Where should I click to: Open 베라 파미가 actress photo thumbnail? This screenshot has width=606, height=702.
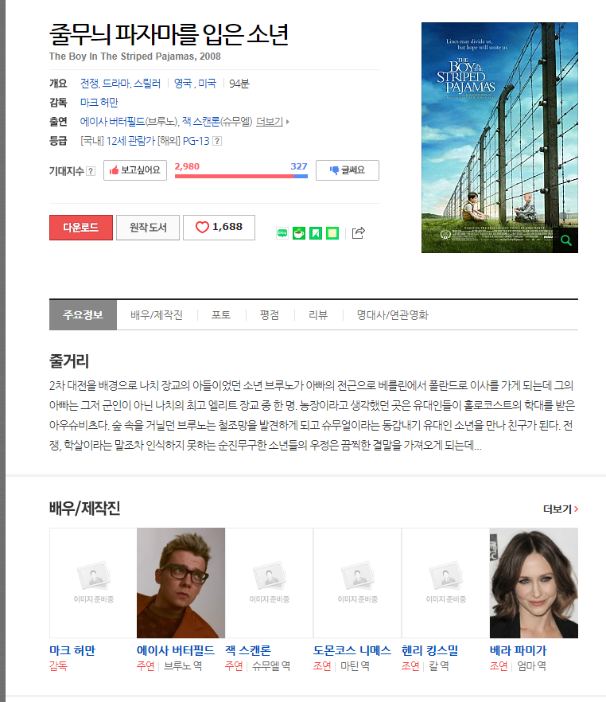pyautogui.click(x=534, y=583)
